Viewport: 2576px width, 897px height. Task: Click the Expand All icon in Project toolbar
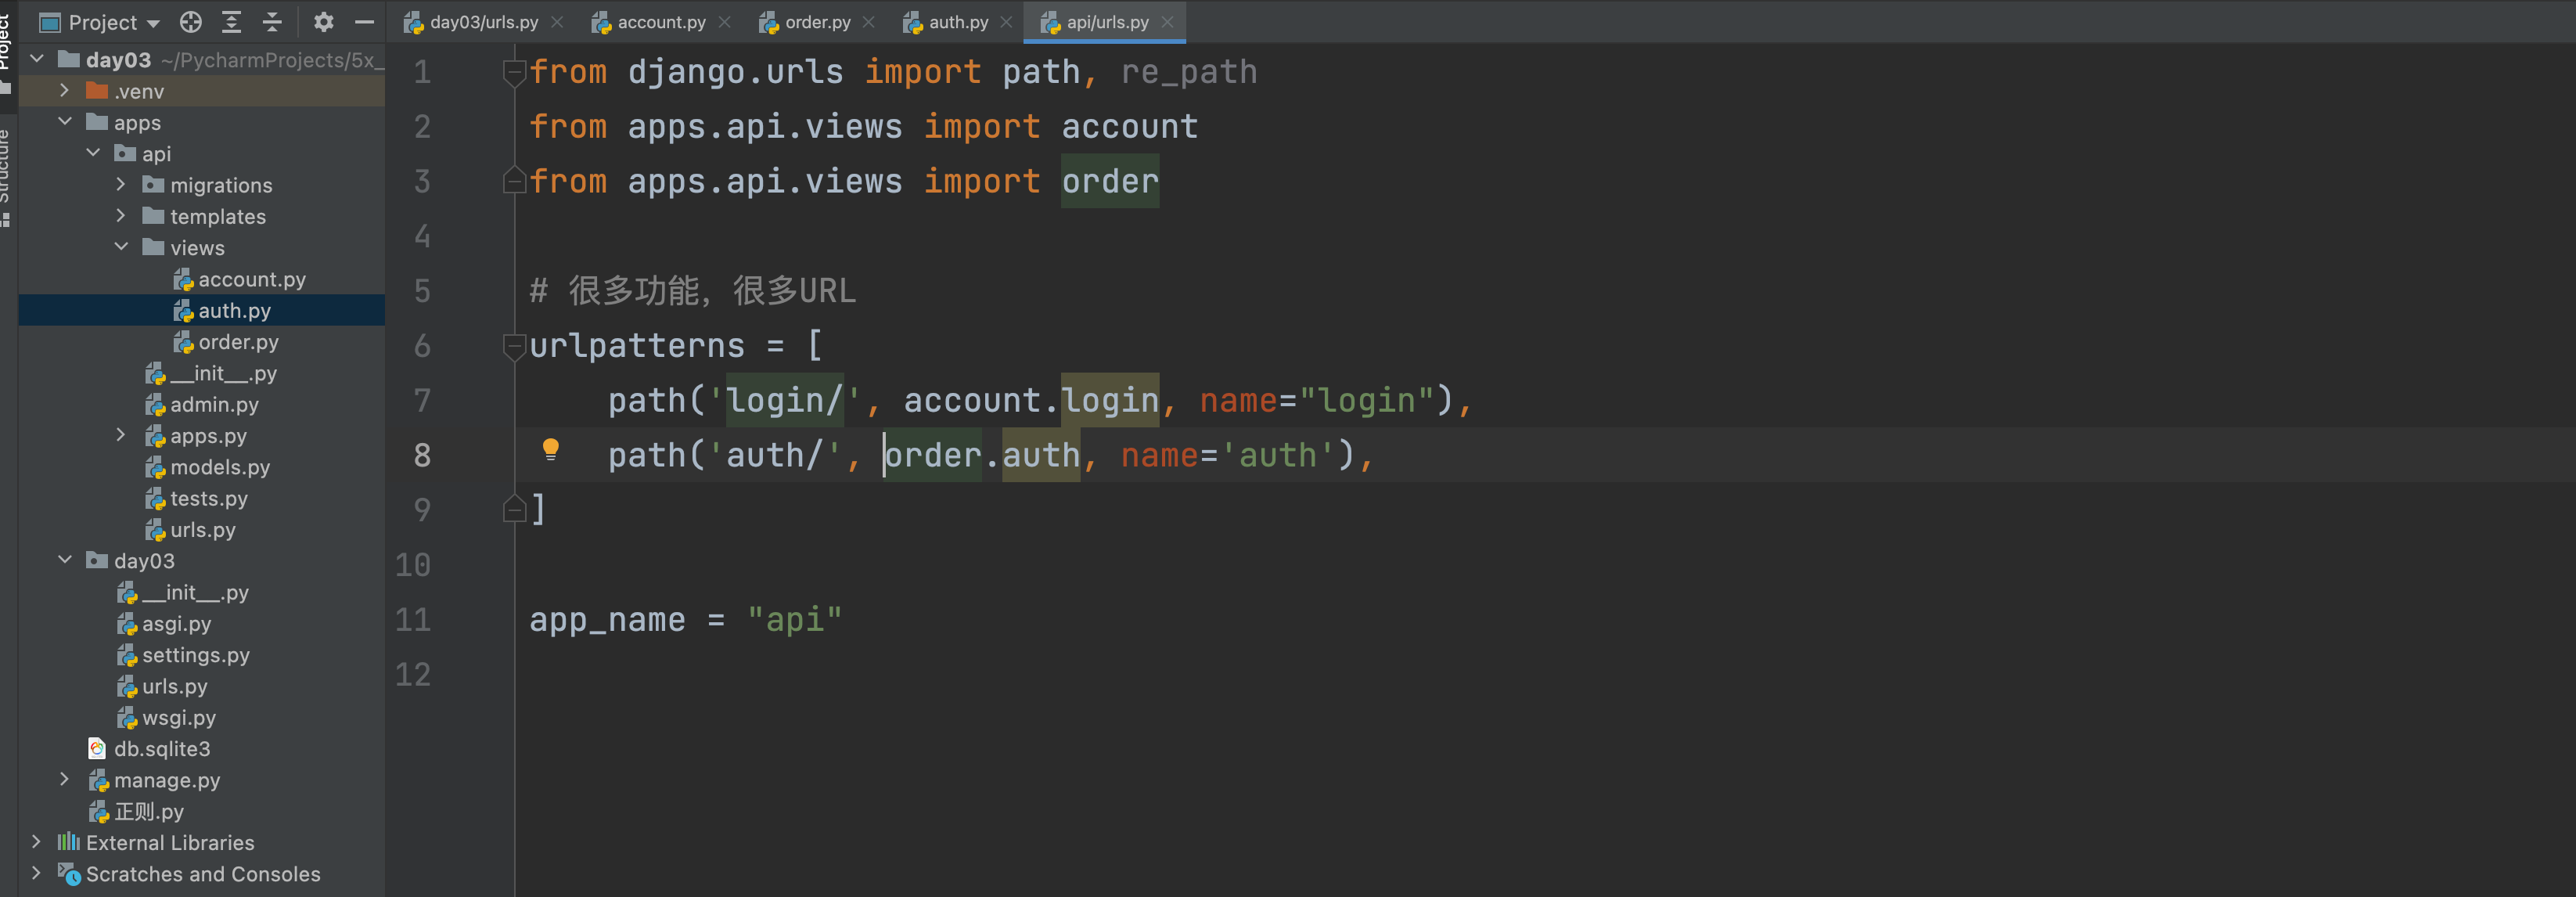231,22
